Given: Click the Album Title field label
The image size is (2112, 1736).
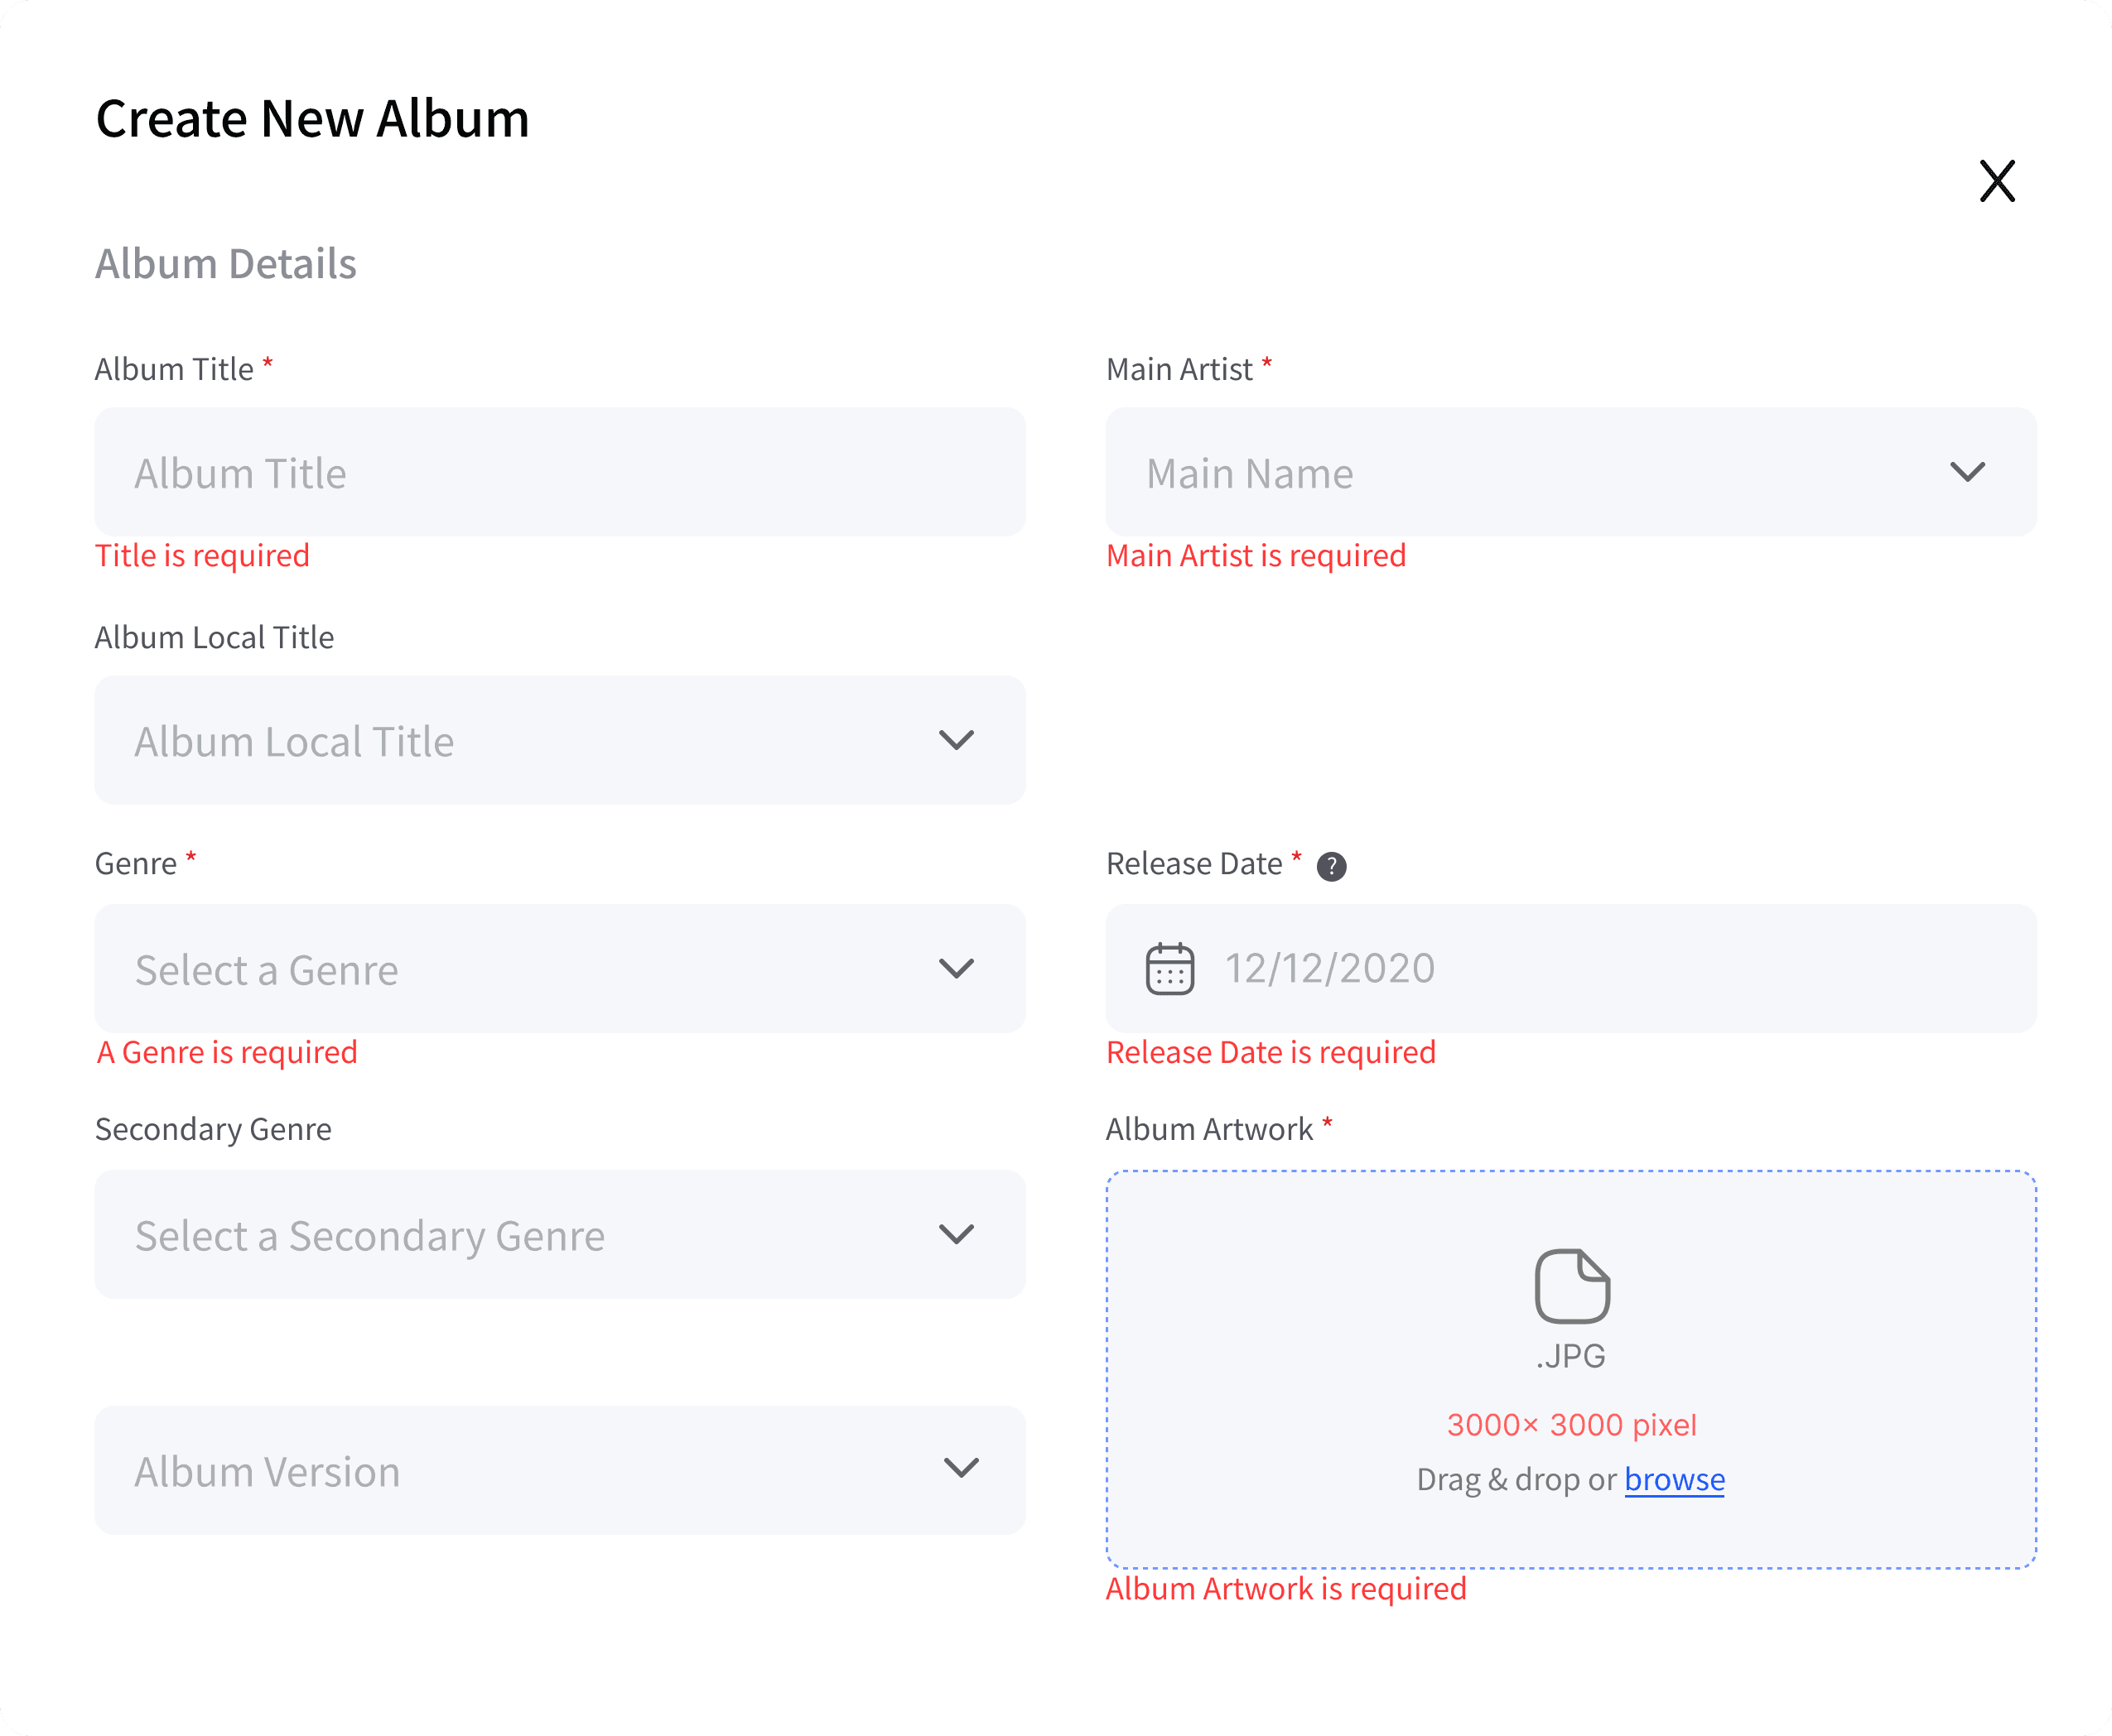Looking at the screenshot, I should click(x=174, y=369).
